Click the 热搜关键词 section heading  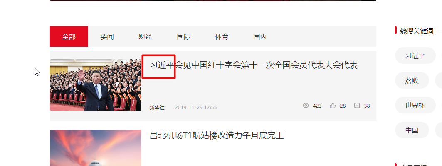click(x=417, y=31)
